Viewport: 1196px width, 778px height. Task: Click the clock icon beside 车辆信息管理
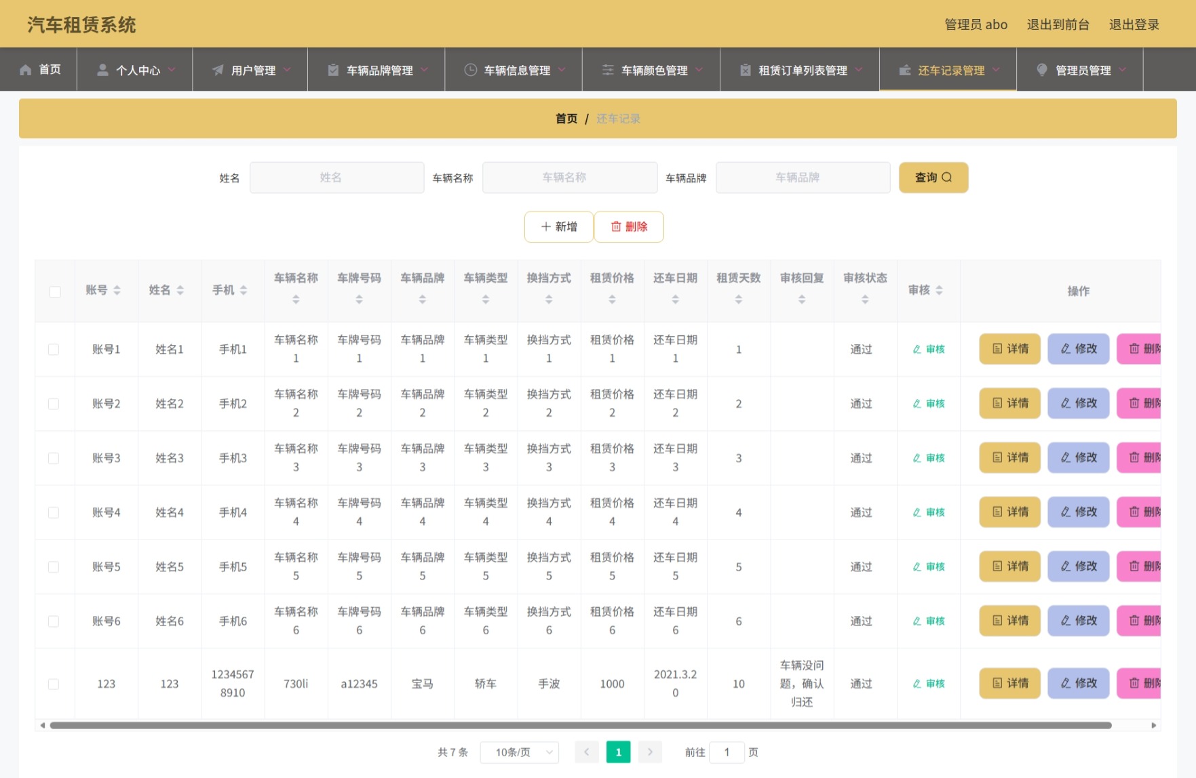click(x=470, y=70)
